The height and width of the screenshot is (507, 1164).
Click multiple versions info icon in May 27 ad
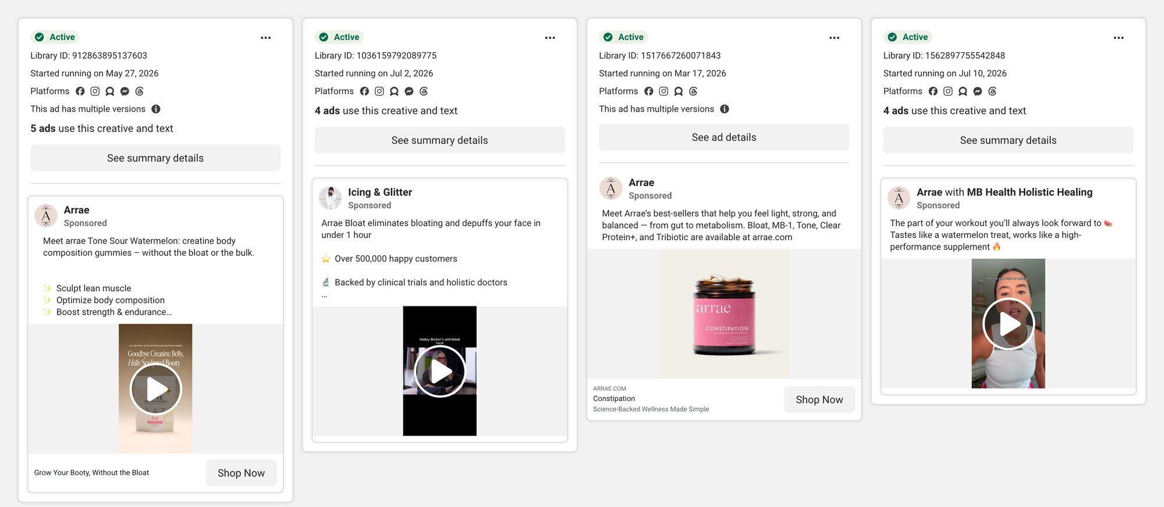pos(156,109)
